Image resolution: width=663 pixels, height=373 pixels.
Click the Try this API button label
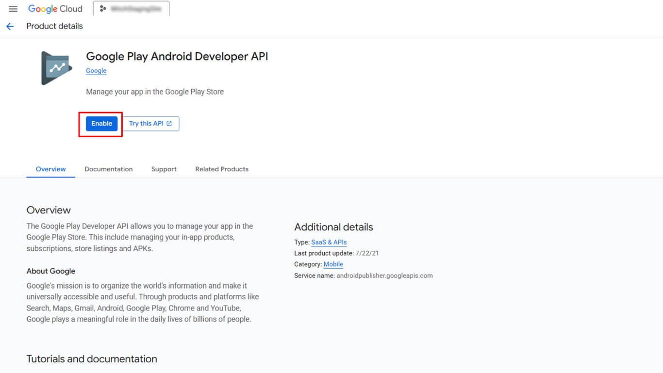[146, 124]
